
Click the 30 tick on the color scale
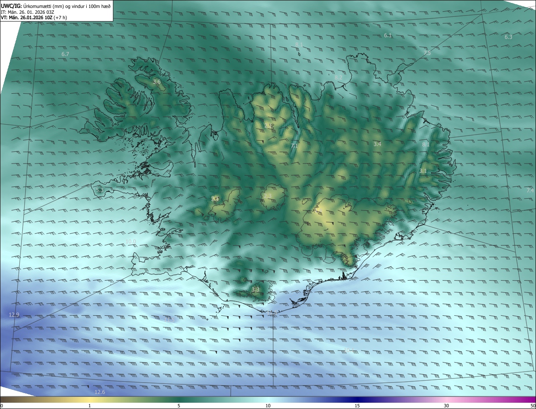(446, 406)
